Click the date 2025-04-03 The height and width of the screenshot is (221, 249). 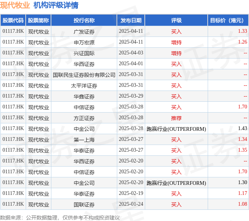131,53
